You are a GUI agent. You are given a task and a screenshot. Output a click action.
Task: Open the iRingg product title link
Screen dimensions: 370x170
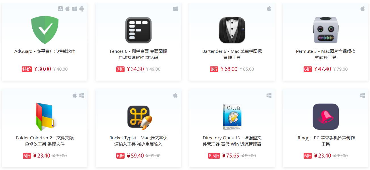[326, 141]
